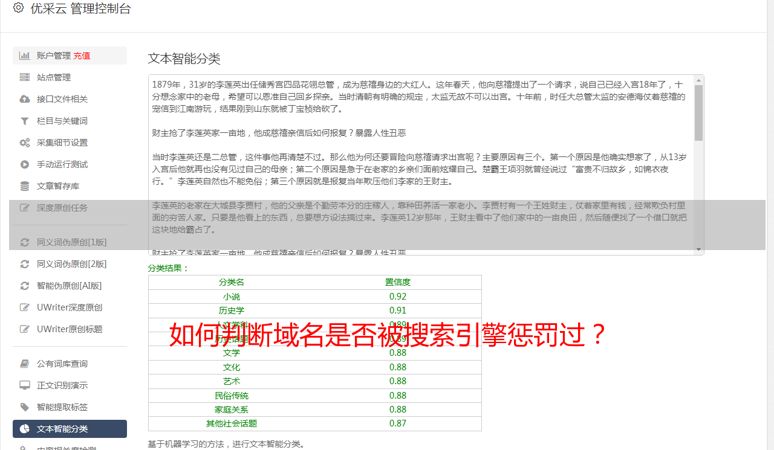Click the 0.87 confidence value
The image size is (774, 450).
click(x=398, y=423)
